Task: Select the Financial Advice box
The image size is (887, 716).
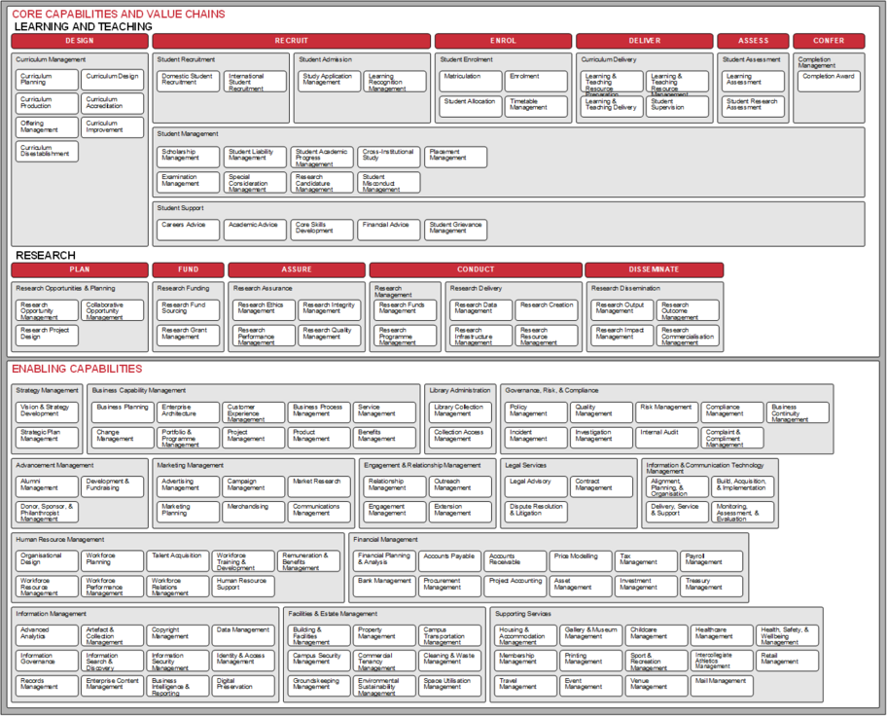Action: [x=388, y=230]
